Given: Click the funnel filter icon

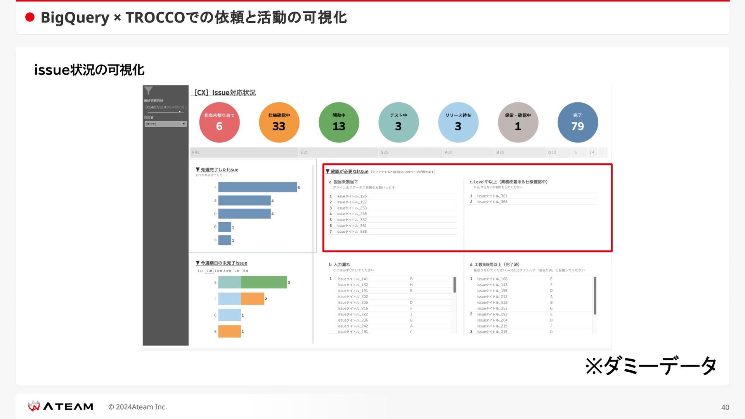Looking at the screenshot, I should (x=148, y=91).
